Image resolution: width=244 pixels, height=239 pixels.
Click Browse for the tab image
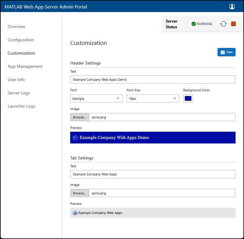point(79,193)
